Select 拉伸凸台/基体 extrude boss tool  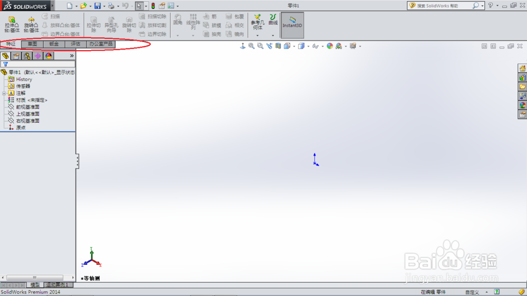pyautogui.click(x=12, y=25)
